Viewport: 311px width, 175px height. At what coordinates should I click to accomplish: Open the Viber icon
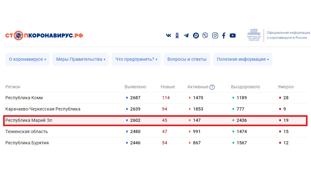pos(205,36)
